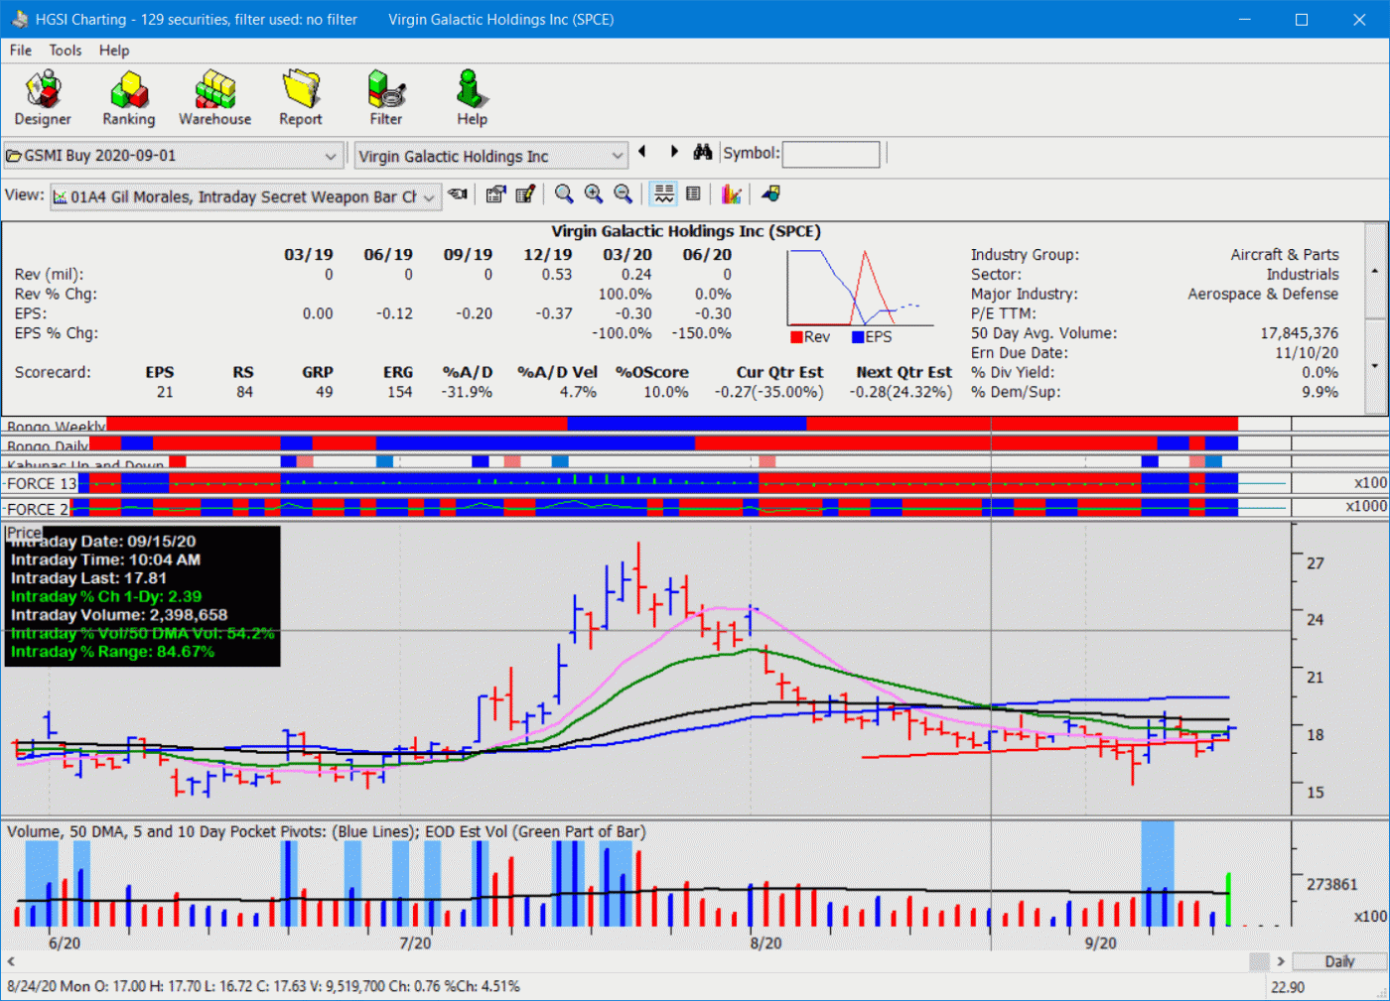
Task: Click the data list view icon
Action: [x=693, y=194]
